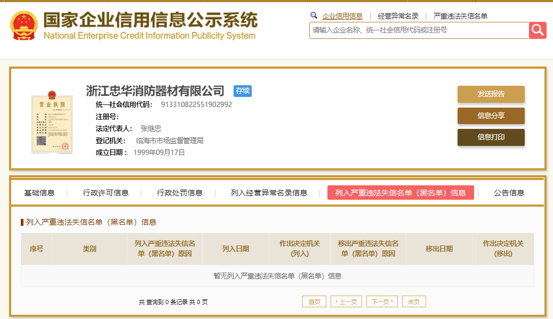Click the 移出日期 column header

pyautogui.click(x=439, y=249)
